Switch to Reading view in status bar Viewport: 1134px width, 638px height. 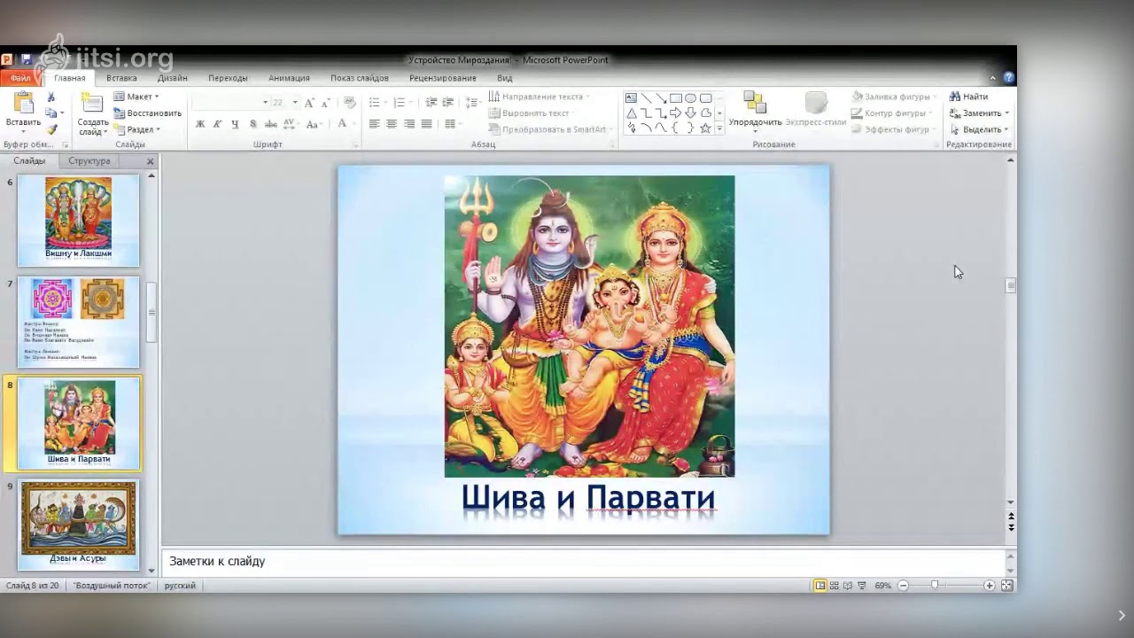point(848,586)
